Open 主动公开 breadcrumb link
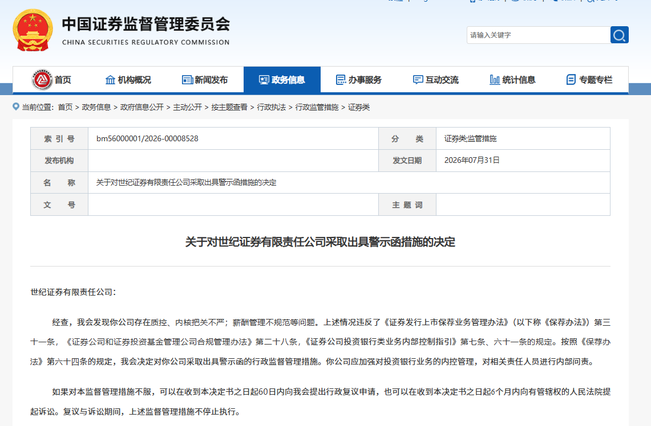Image resolution: width=651 pixels, height=426 pixels. point(187,107)
